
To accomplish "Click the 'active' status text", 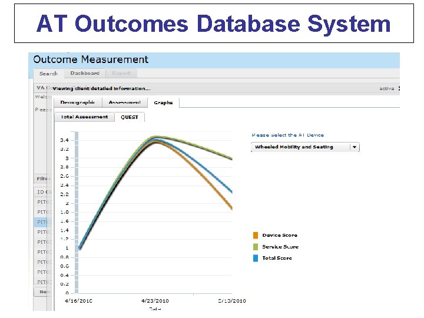I will coord(386,88).
